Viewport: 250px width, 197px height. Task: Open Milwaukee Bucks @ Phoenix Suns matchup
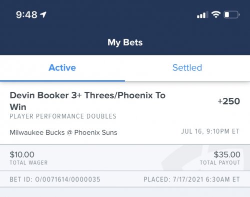click(63, 133)
